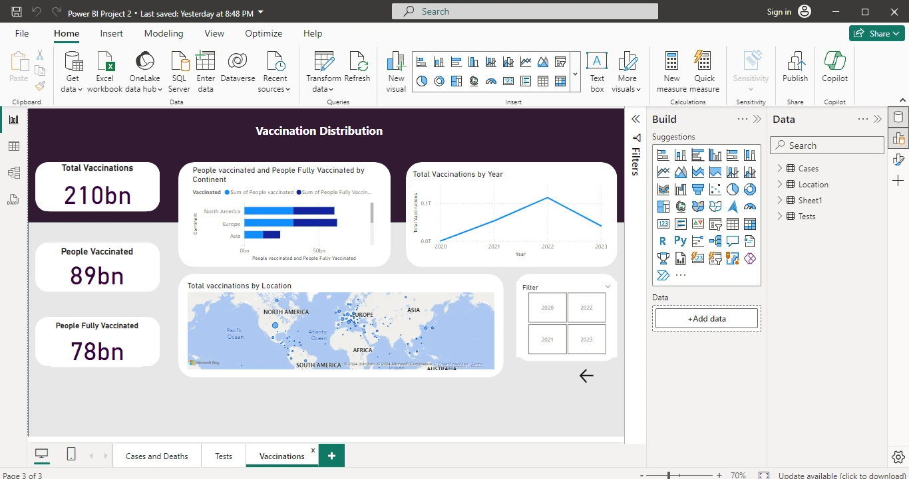Image resolution: width=909 pixels, height=479 pixels.
Task: Toggle the 2022 slicer tile
Action: tap(586, 308)
